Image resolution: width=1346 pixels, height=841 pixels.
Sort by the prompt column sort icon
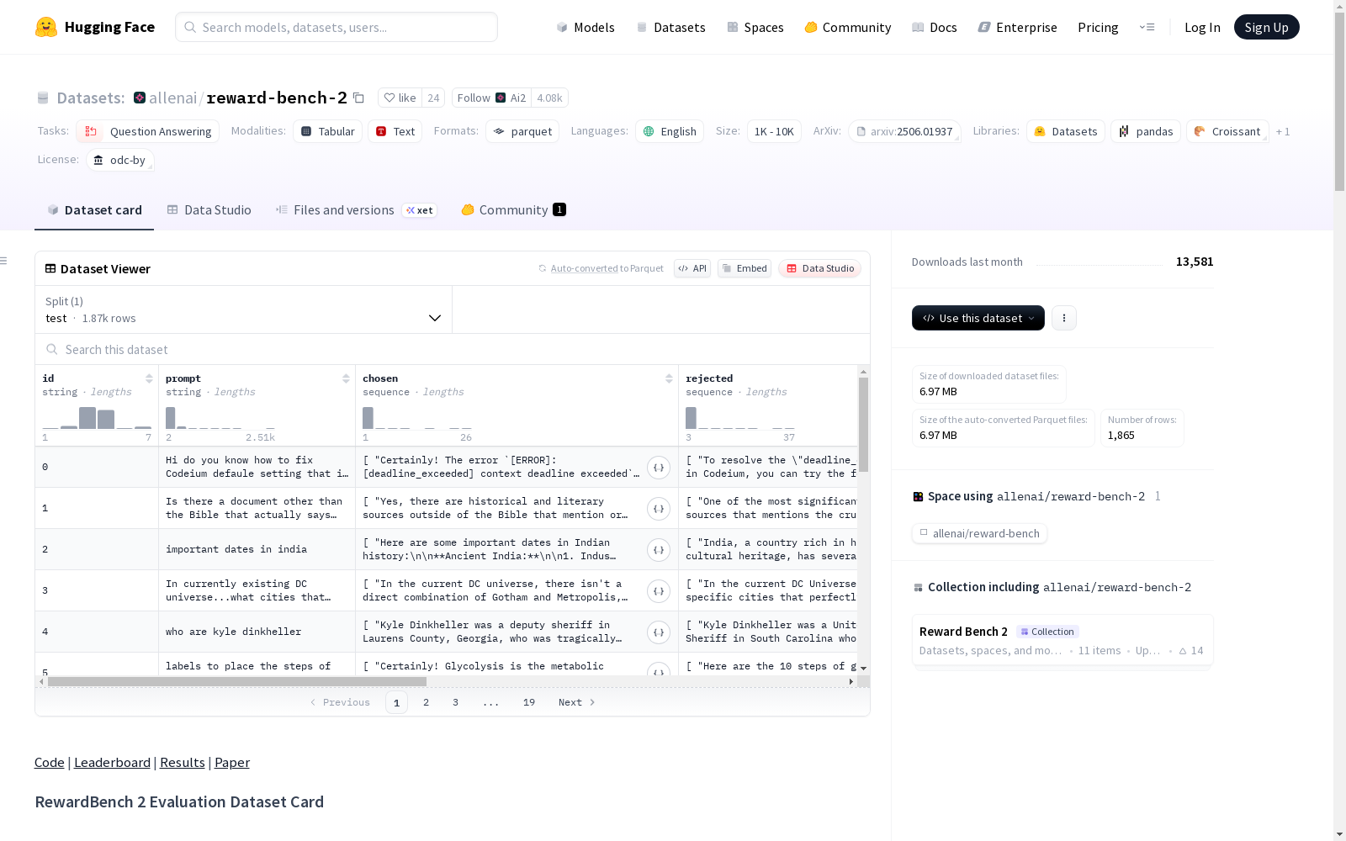pos(346,378)
